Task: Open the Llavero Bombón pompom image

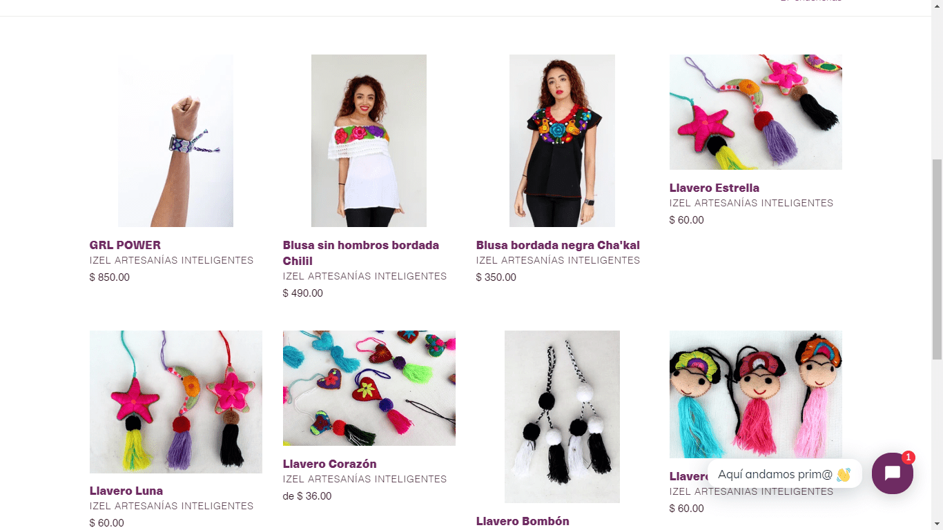Action: [562, 417]
